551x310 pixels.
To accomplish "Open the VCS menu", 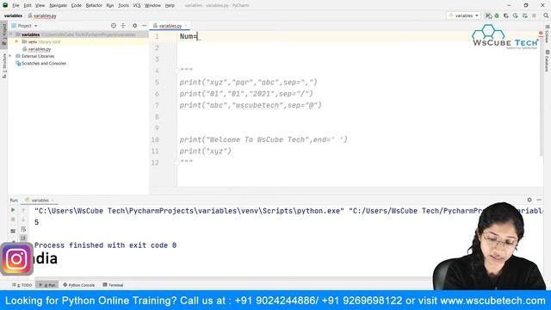I will tap(137, 6).
